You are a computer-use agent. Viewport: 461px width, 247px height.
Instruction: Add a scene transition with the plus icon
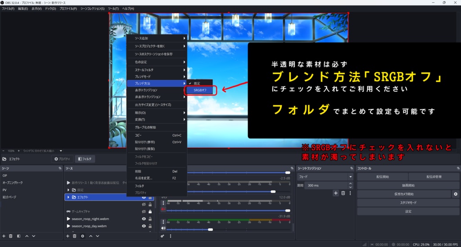click(336, 193)
